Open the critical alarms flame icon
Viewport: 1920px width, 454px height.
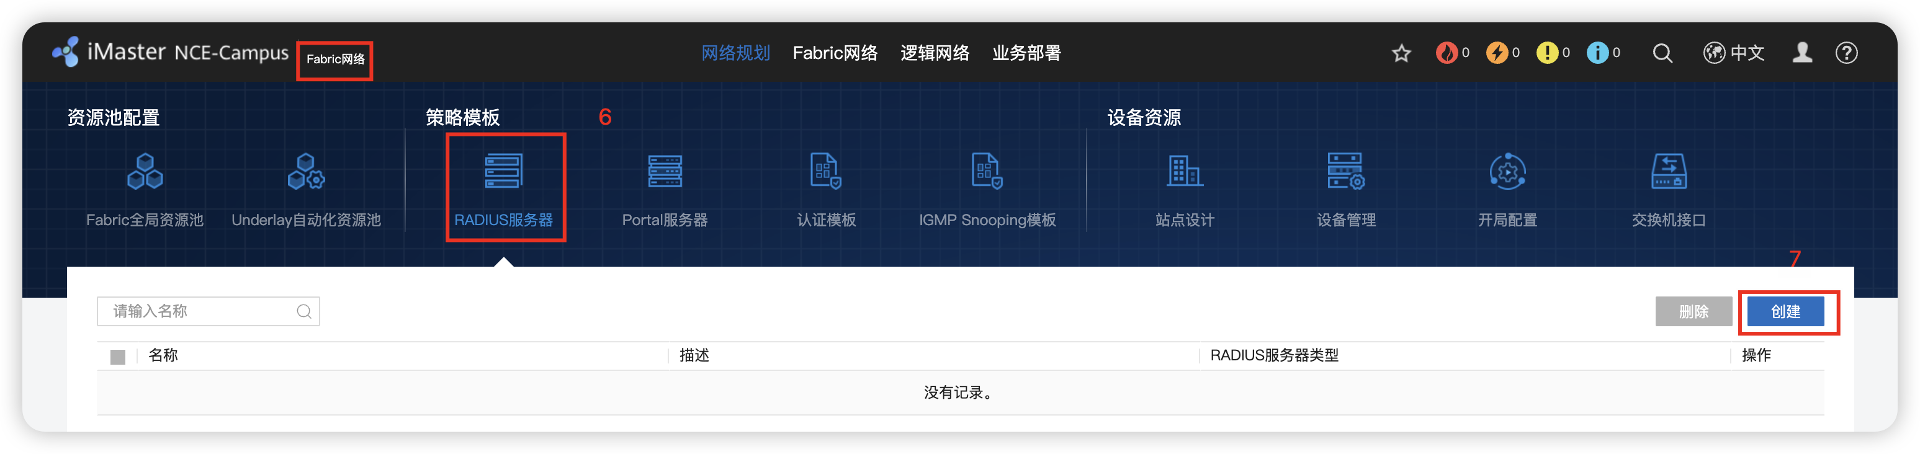pyautogui.click(x=1447, y=53)
